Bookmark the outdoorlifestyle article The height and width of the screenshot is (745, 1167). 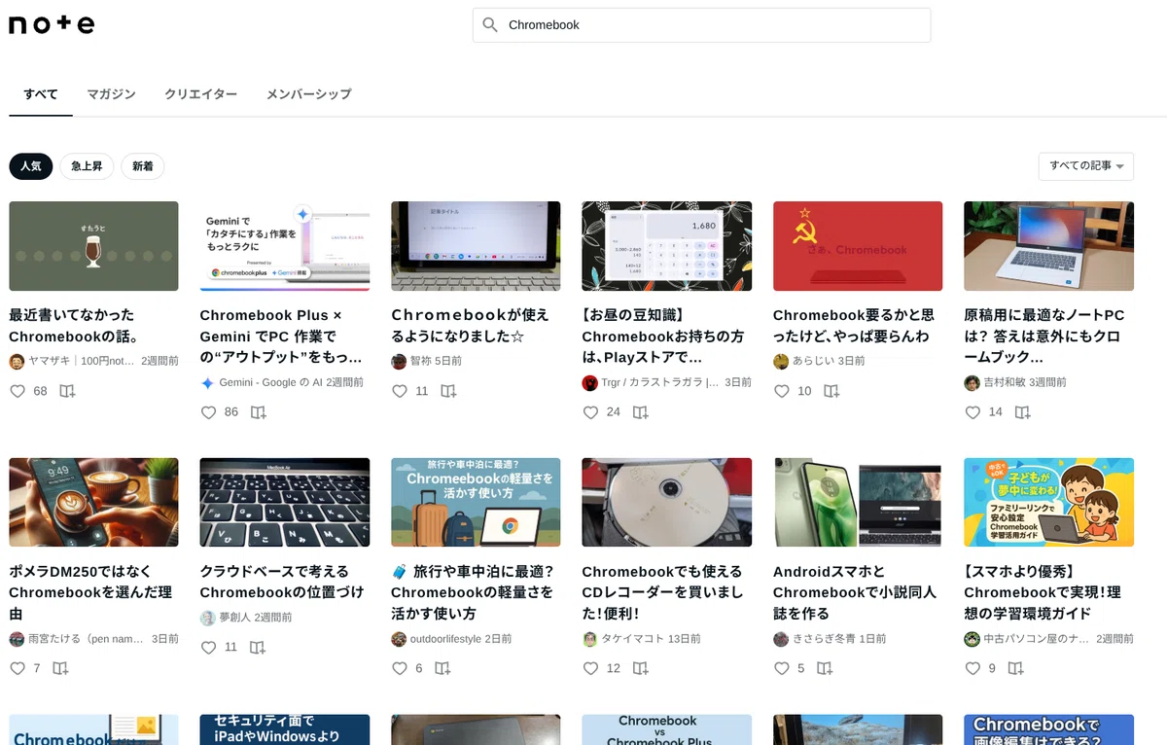tap(442, 669)
